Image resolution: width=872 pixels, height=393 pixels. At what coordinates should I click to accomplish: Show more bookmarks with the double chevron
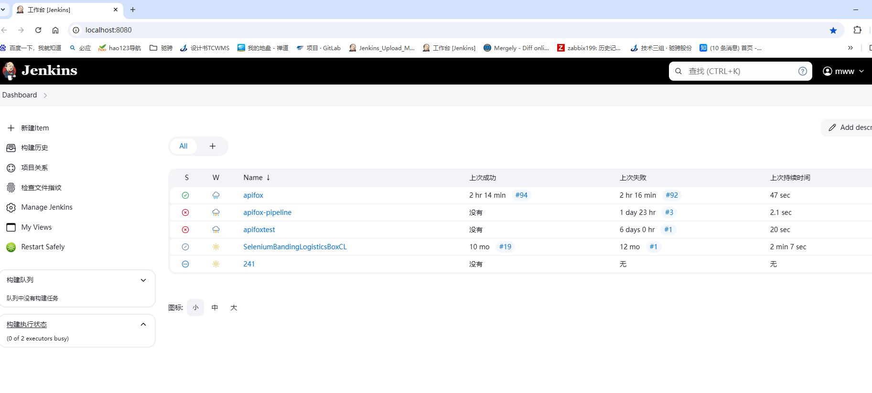(x=850, y=48)
